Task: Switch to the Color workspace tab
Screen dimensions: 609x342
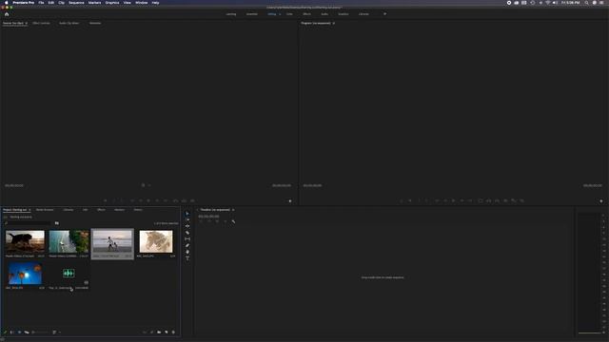Action: tap(289, 14)
